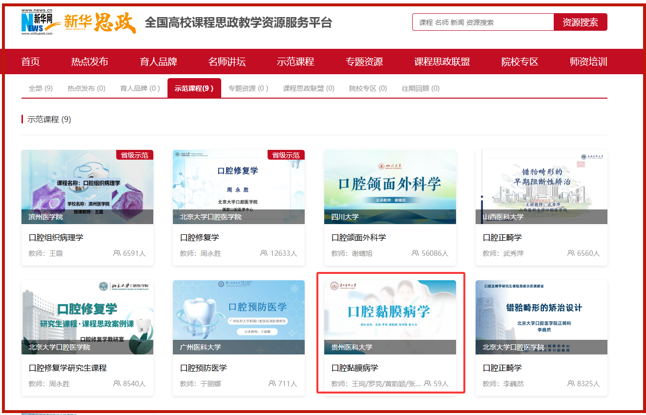
Task: Click the 口腔正畸学 title by 李巍然
Action: (502, 368)
